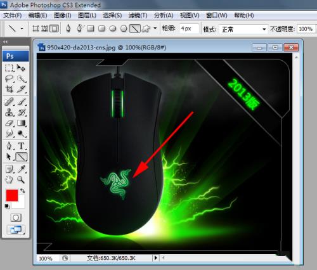Open the 图层(L) menu

point(87,15)
